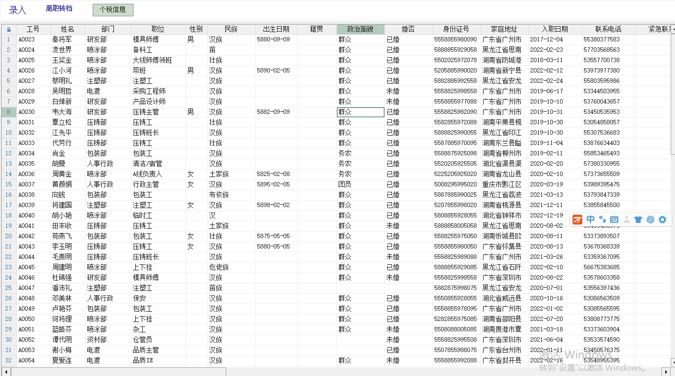Click the 婚否 column header
Viewport: 675px width, 376px height.
408,29
